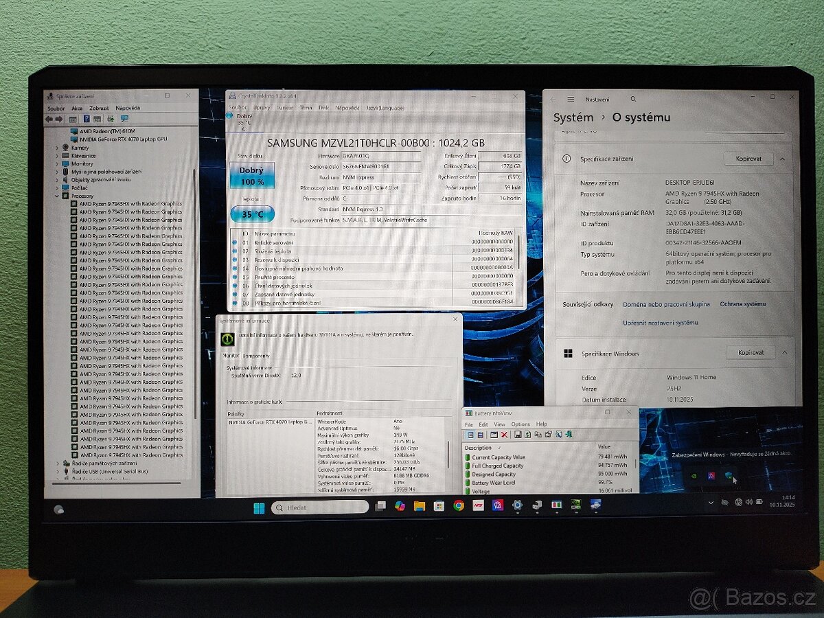Click the green exit icon in BatteryInfoView toolbar
Screen dimensions: 824x618
tap(568, 435)
